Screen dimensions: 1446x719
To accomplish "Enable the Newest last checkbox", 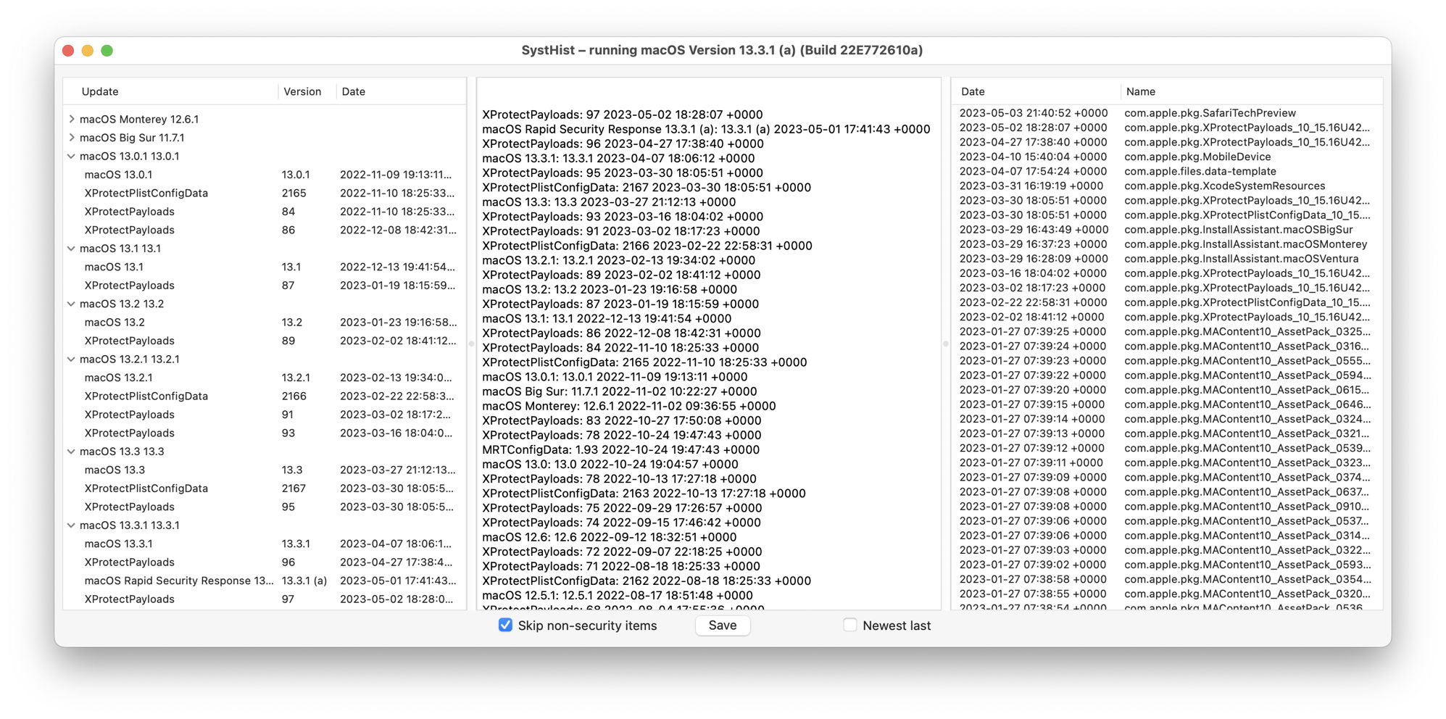I will (850, 625).
